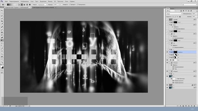Create a new group with folder icon

click(x=189, y=106)
